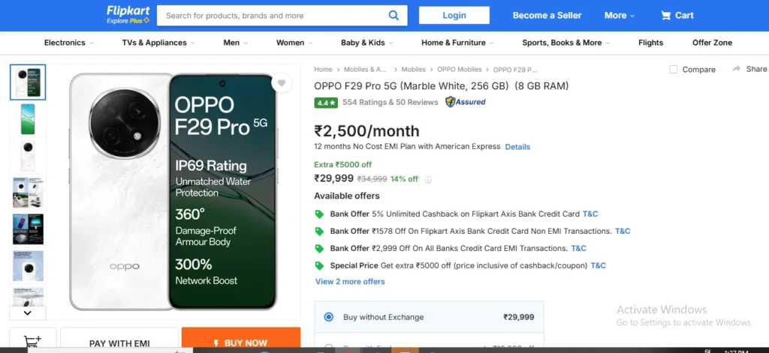Click the 4.4 star rating badge
This screenshot has height=353, width=769.
(326, 103)
